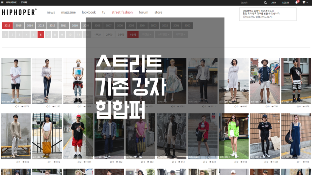Open the 관심브랜드 설정가이드 보기 link
The height and width of the screenshot is (175, 312).
click(257, 17)
